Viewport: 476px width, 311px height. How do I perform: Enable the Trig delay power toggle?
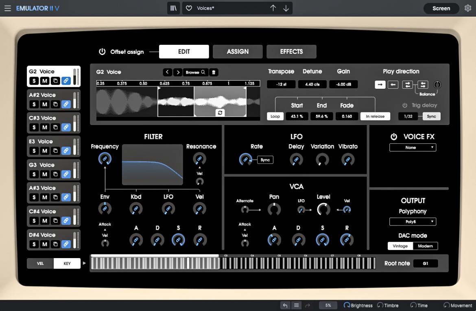pyautogui.click(x=405, y=105)
